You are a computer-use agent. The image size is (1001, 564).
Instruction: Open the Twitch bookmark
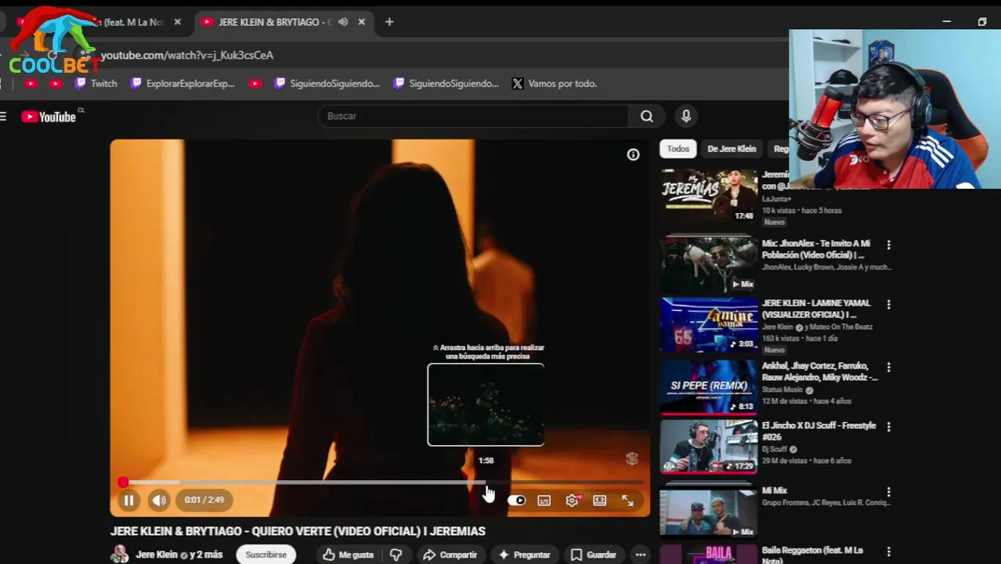96,84
